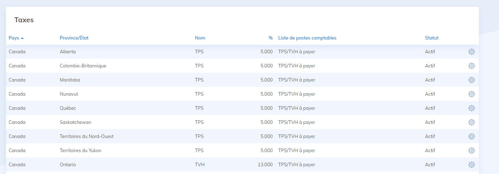Viewport: 499px width, 174px height.
Task: Sort by Province/État column
Action: click(74, 38)
